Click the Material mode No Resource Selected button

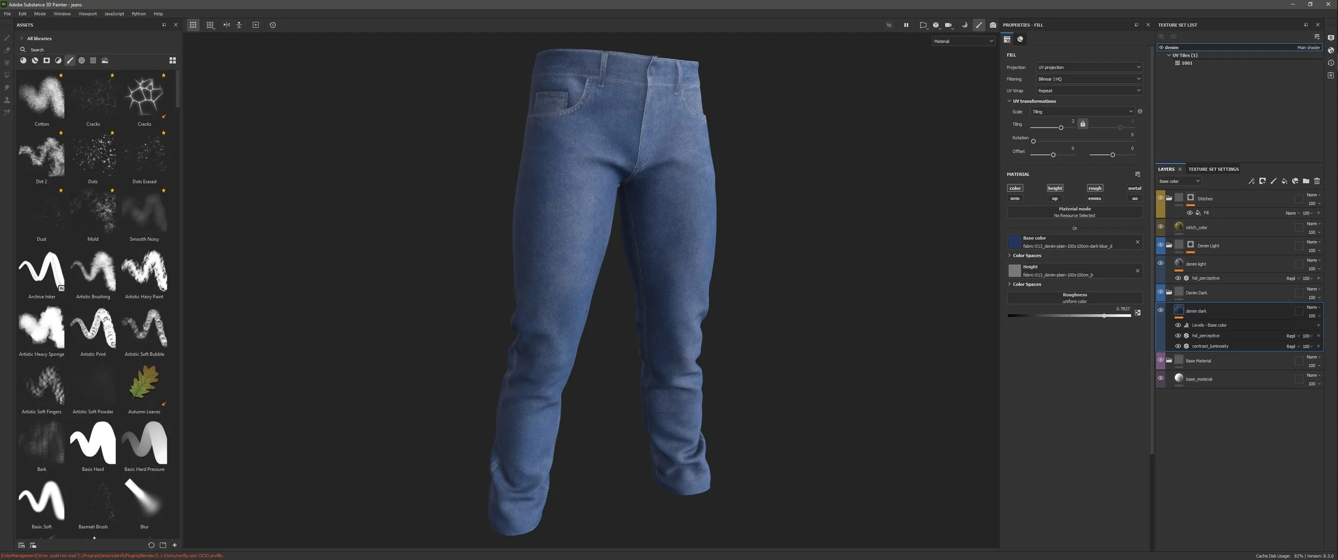[x=1075, y=212]
